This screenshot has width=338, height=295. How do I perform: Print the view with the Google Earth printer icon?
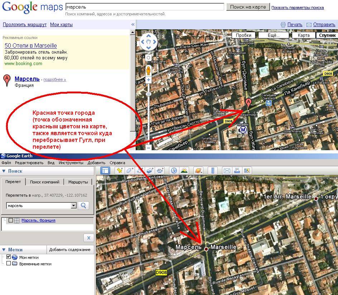237,171
